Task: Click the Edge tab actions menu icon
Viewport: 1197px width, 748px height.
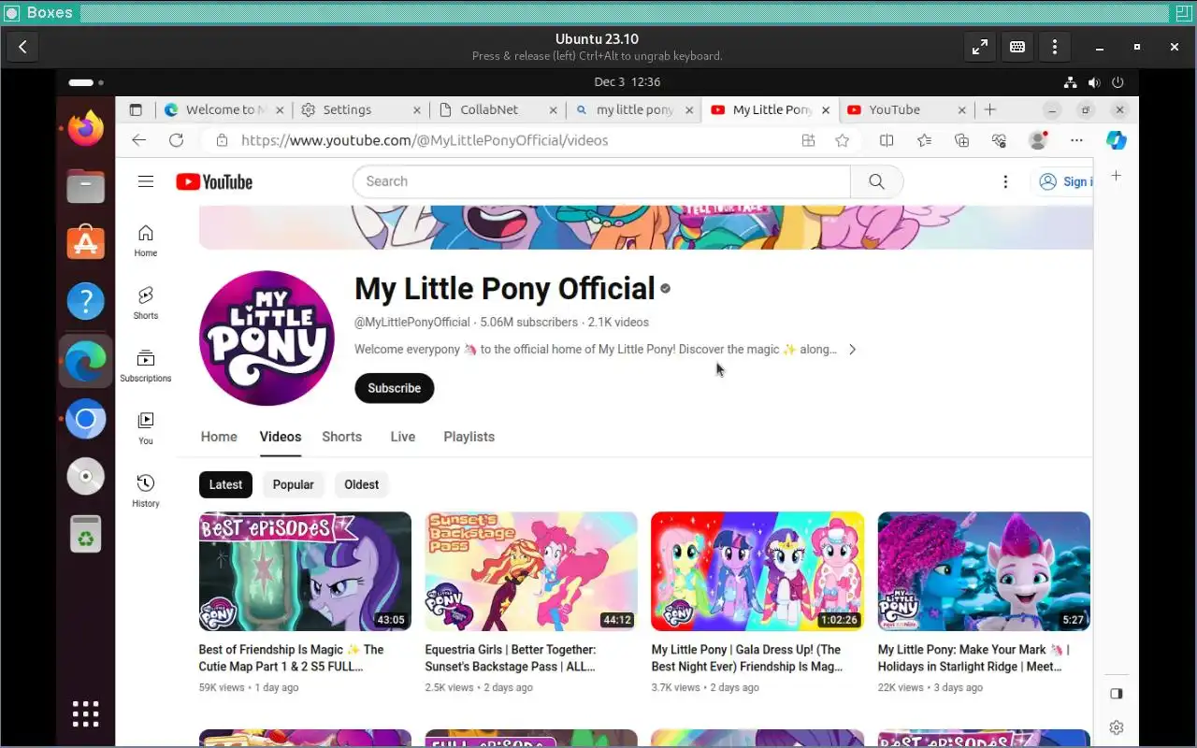Action: click(136, 109)
